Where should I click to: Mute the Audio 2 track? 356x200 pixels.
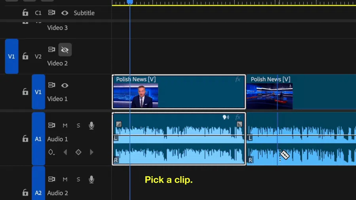coord(65,179)
